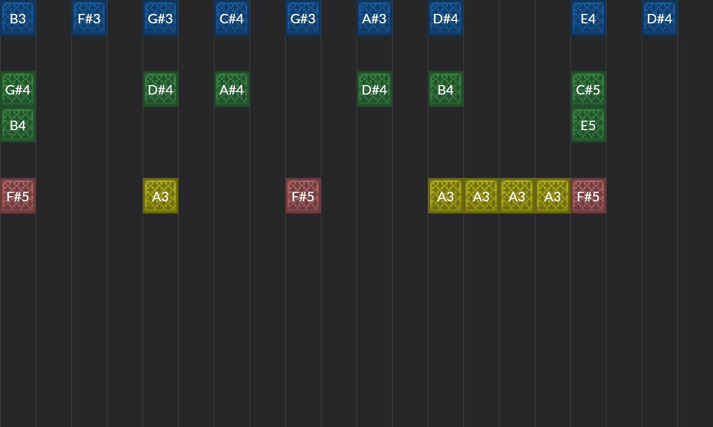
Task: Select yellow A3 block adjacent to red F#5
Action: (553, 196)
